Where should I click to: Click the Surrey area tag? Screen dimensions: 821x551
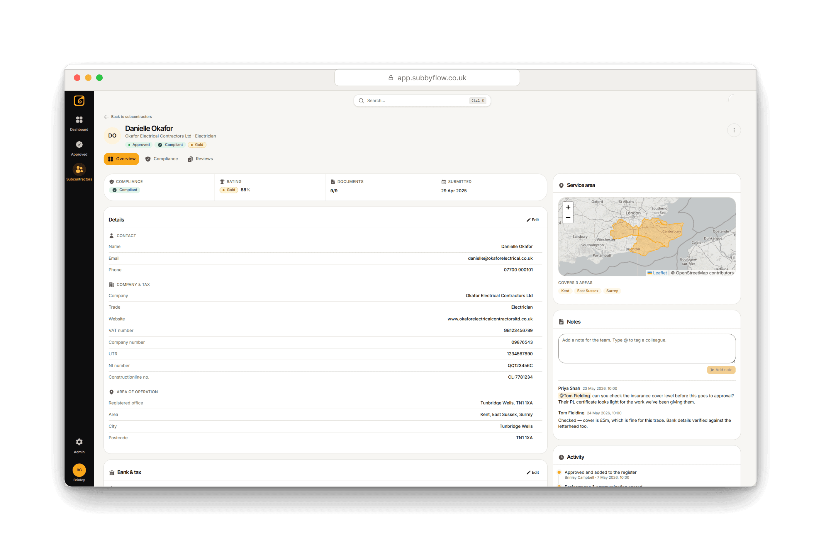612,291
